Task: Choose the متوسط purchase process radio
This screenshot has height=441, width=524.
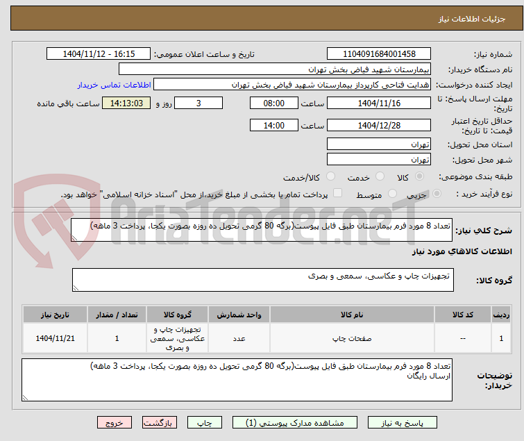Action: click(x=392, y=194)
